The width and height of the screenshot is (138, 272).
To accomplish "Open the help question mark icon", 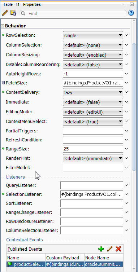I will (131, 13).
